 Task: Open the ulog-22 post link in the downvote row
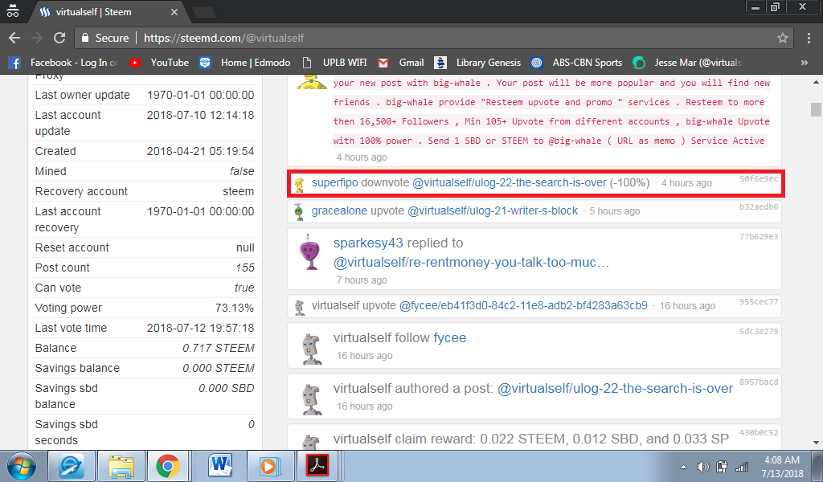(x=509, y=183)
